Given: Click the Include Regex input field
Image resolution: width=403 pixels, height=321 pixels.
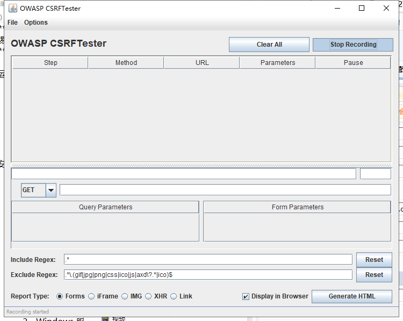Looking at the screenshot, I should 208,260.
